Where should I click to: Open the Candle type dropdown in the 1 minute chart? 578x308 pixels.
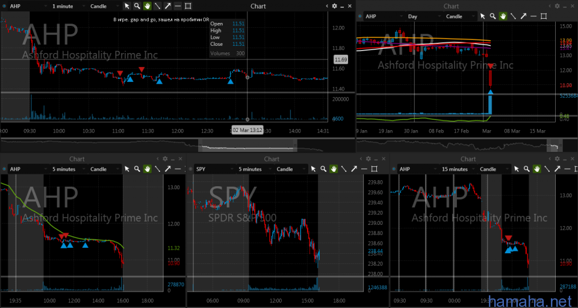[x=105, y=6]
